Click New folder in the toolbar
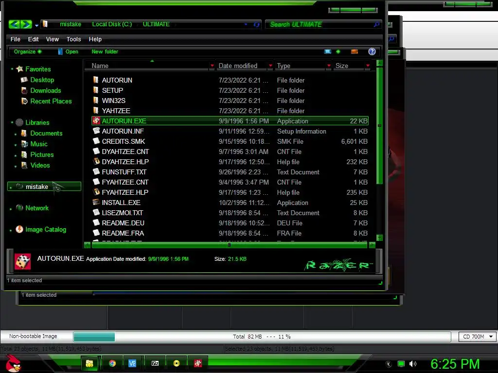This screenshot has height=373, width=498. pyautogui.click(x=105, y=51)
